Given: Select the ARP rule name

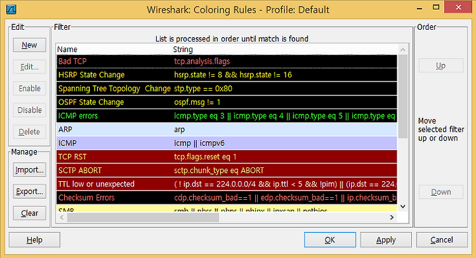Looking at the screenshot, I should 65,130.
